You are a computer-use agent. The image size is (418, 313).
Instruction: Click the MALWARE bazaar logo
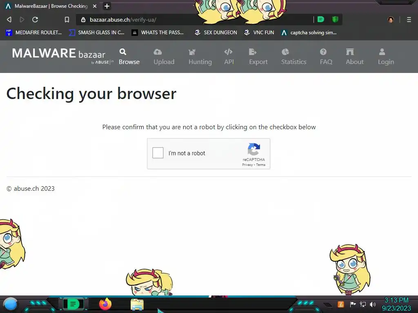tap(62, 55)
